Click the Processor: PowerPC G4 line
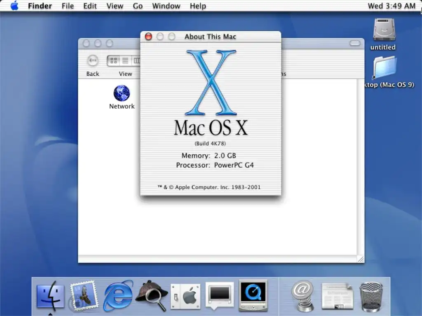Viewport: 422px width, 316px height. point(215,165)
